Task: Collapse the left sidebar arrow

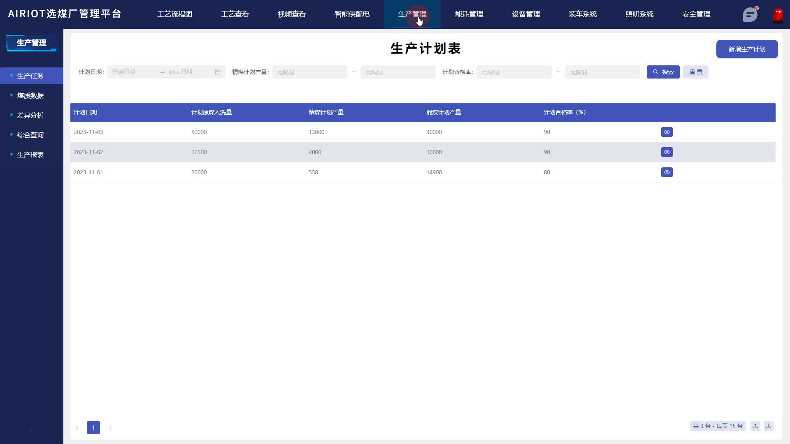Action: click(31, 430)
